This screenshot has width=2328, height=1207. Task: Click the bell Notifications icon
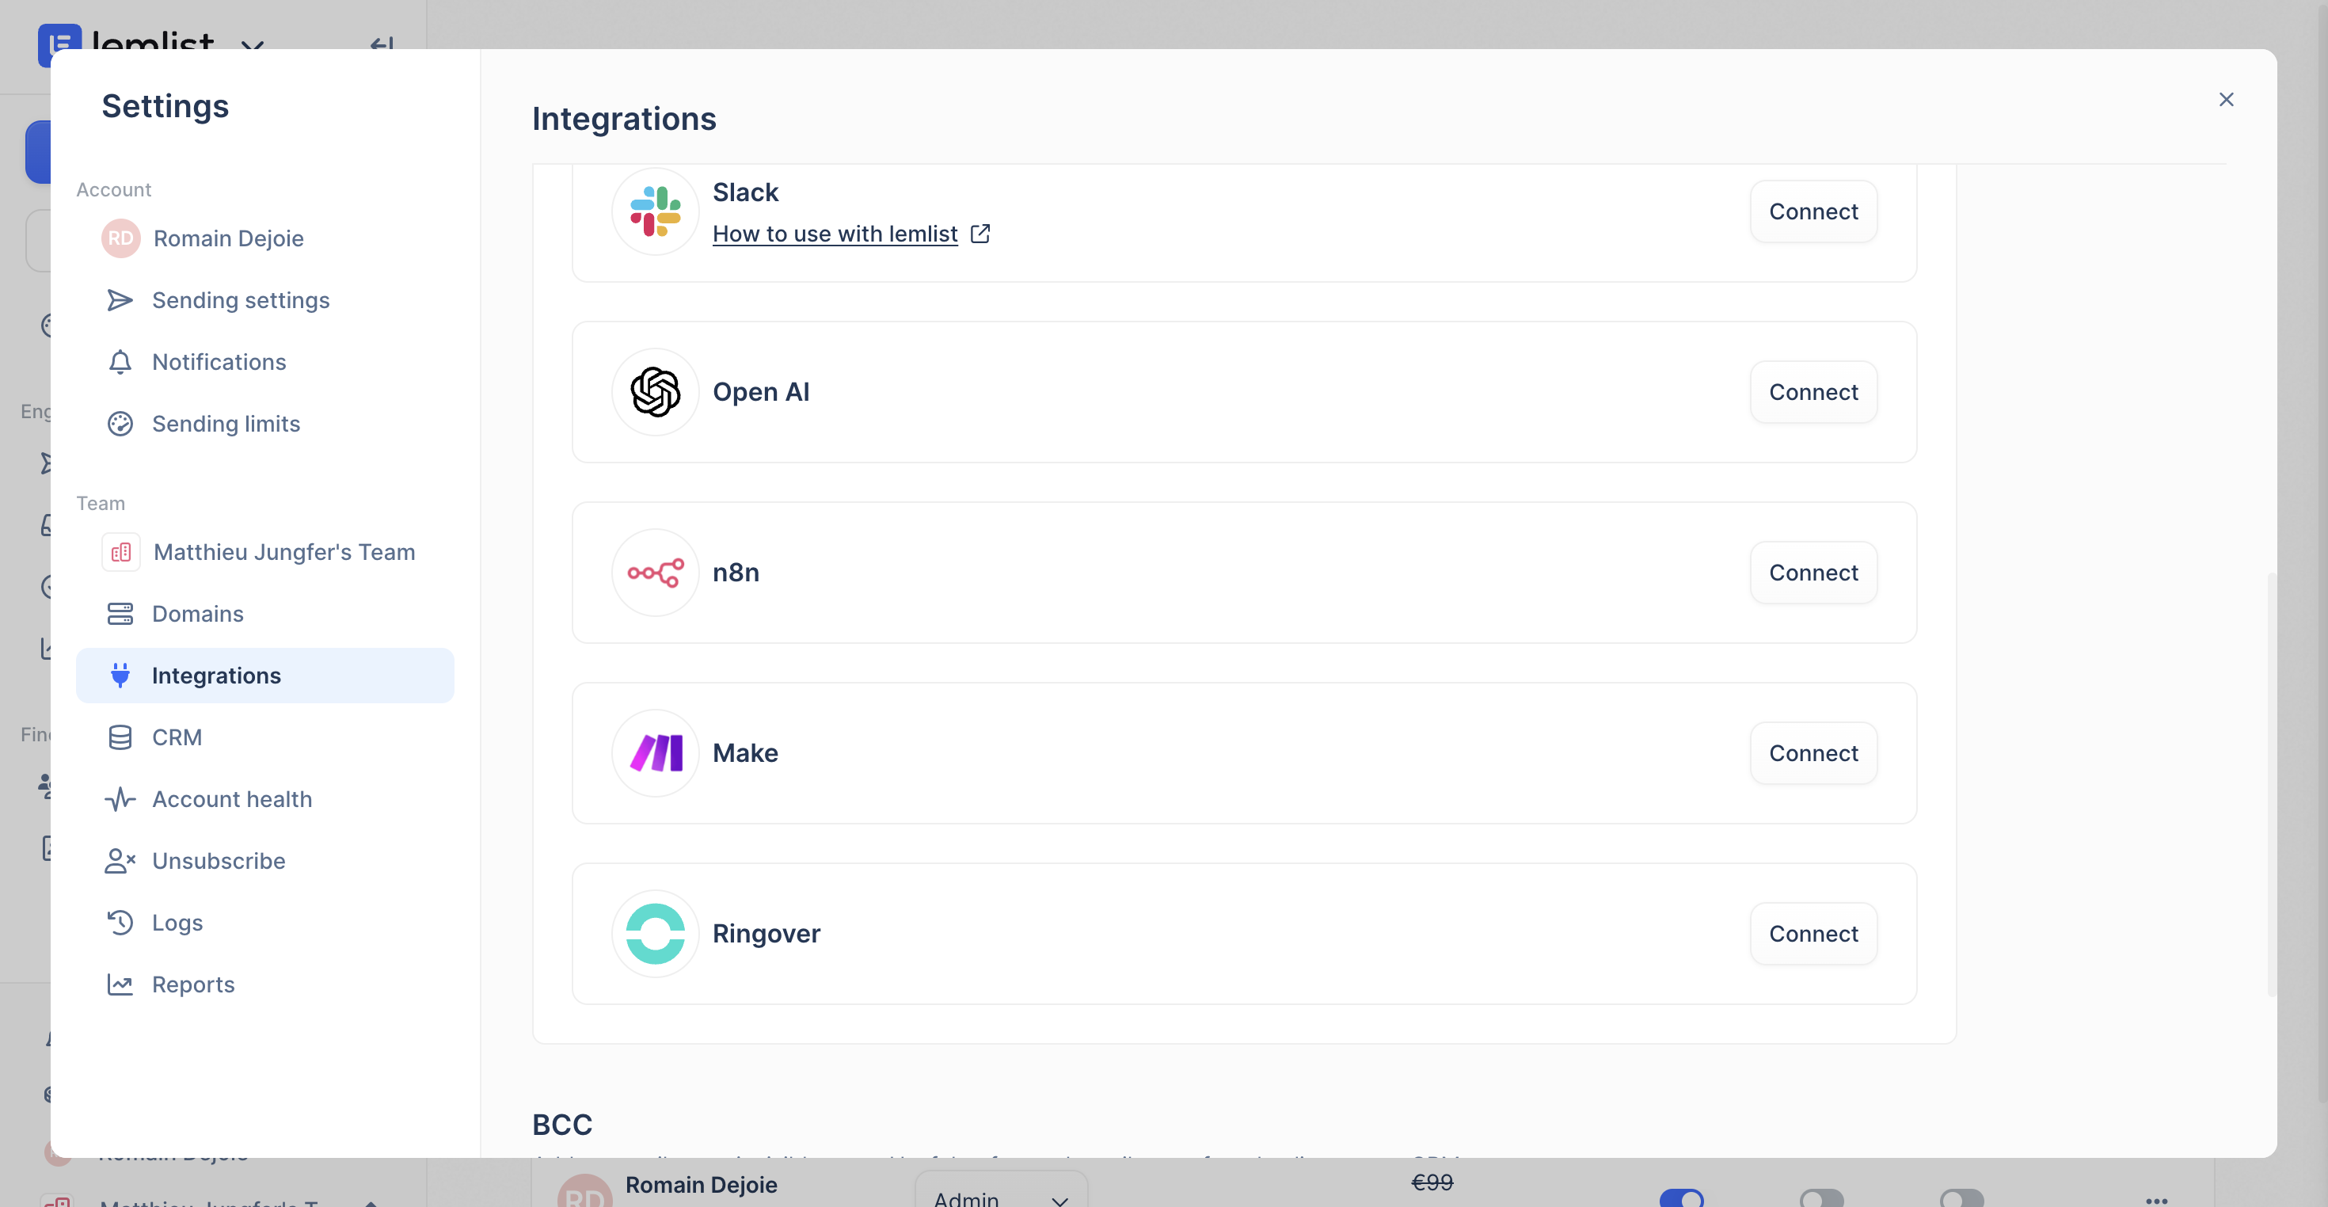(x=120, y=362)
